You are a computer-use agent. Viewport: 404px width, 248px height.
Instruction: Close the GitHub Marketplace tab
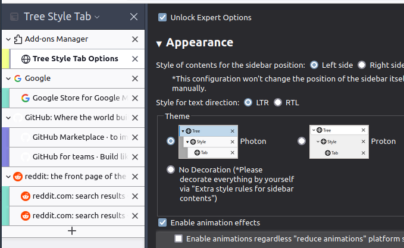[134, 137]
